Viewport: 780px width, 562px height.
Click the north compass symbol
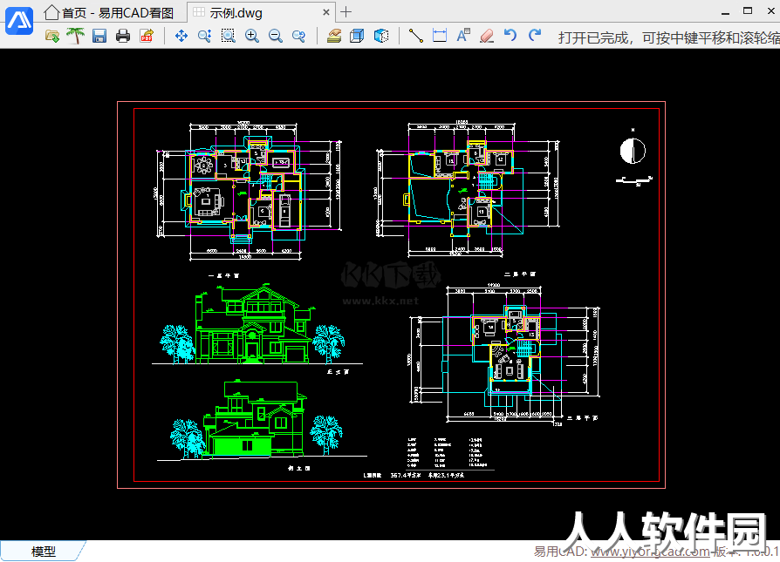click(633, 151)
